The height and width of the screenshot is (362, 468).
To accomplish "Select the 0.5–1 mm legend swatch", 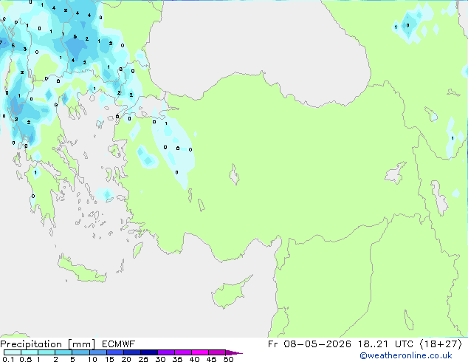I will (30, 352).
